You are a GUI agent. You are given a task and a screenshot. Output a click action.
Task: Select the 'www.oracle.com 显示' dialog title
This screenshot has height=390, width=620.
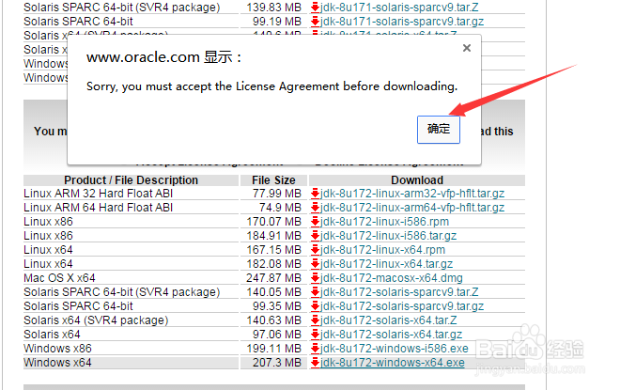(163, 57)
